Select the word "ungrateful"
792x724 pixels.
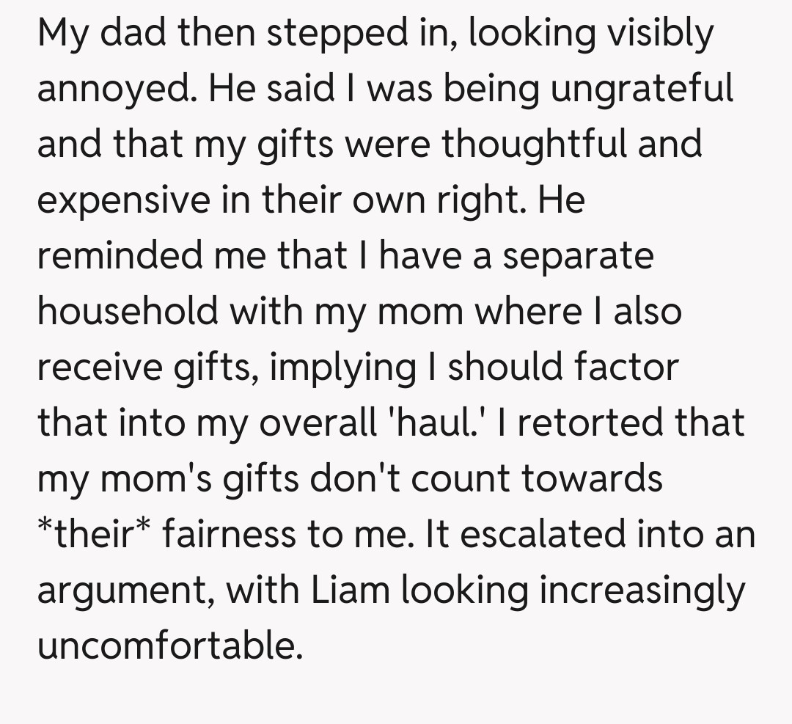tap(642, 89)
